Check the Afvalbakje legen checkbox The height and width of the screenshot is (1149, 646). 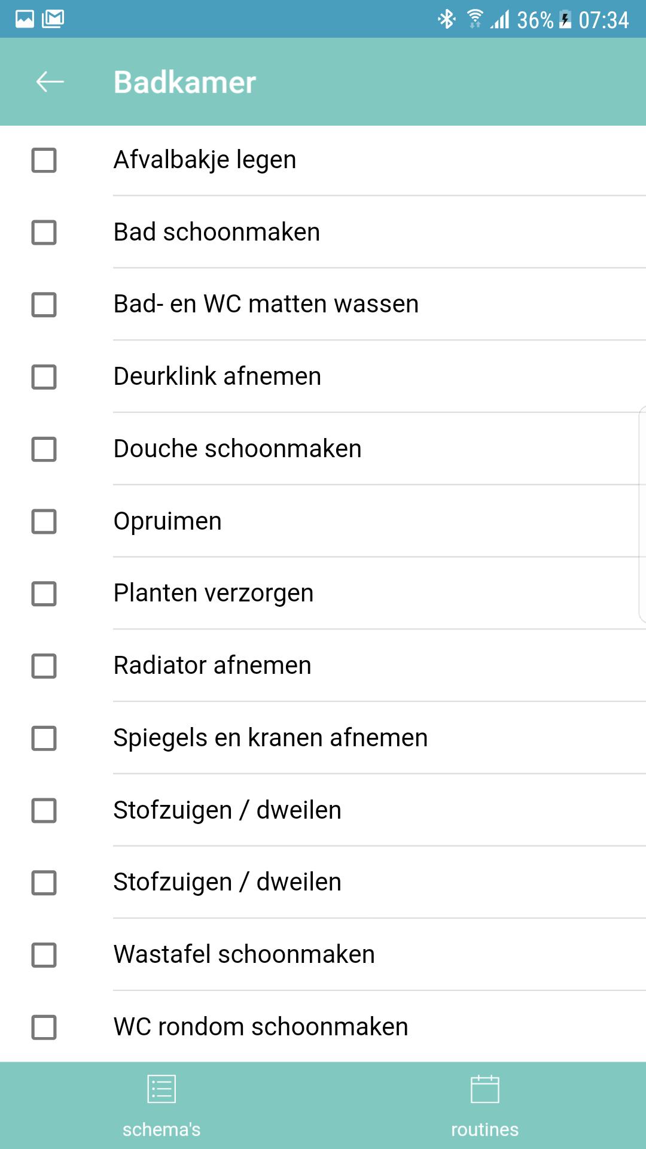tap(44, 160)
